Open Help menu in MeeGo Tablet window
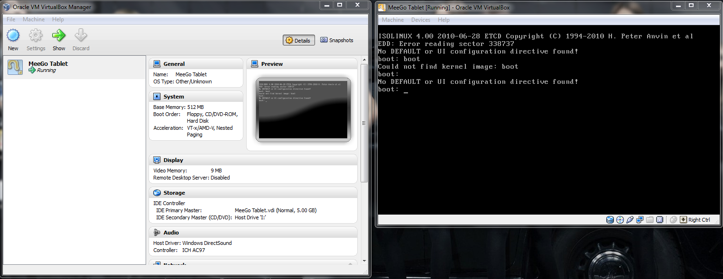723x279 pixels. tap(444, 20)
